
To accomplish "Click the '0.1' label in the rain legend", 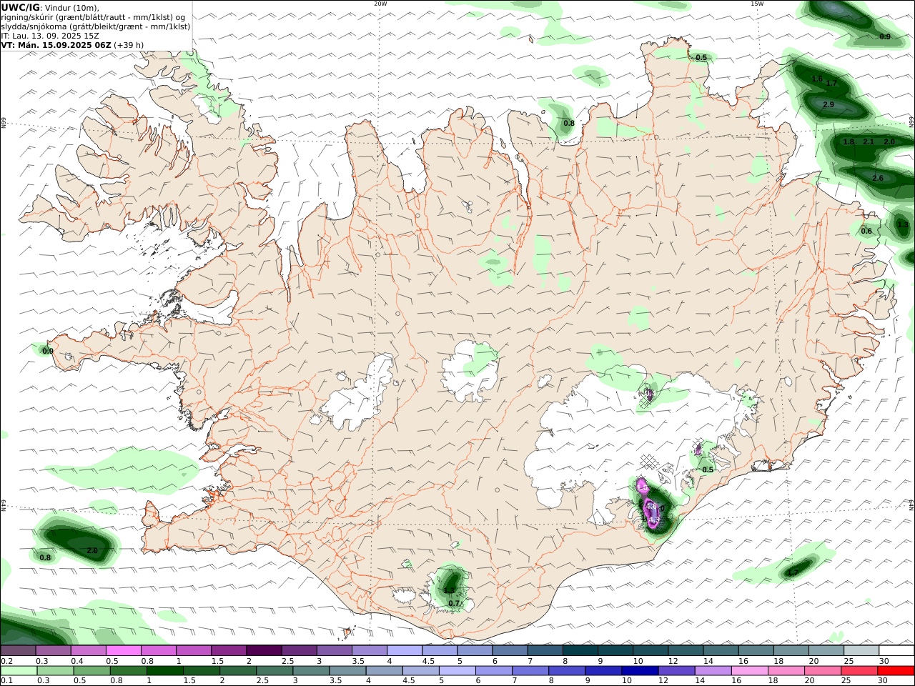I will 6,681.
